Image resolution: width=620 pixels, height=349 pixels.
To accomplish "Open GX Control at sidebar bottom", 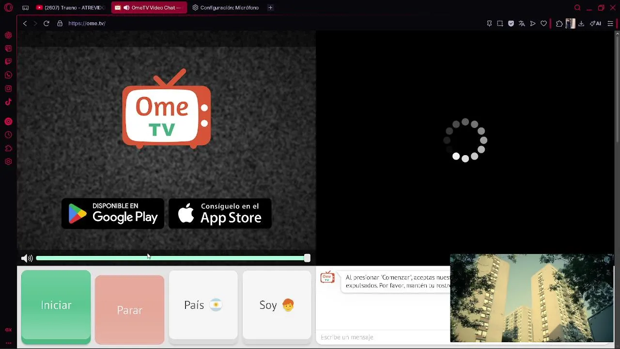I will pyautogui.click(x=8, y=330).
